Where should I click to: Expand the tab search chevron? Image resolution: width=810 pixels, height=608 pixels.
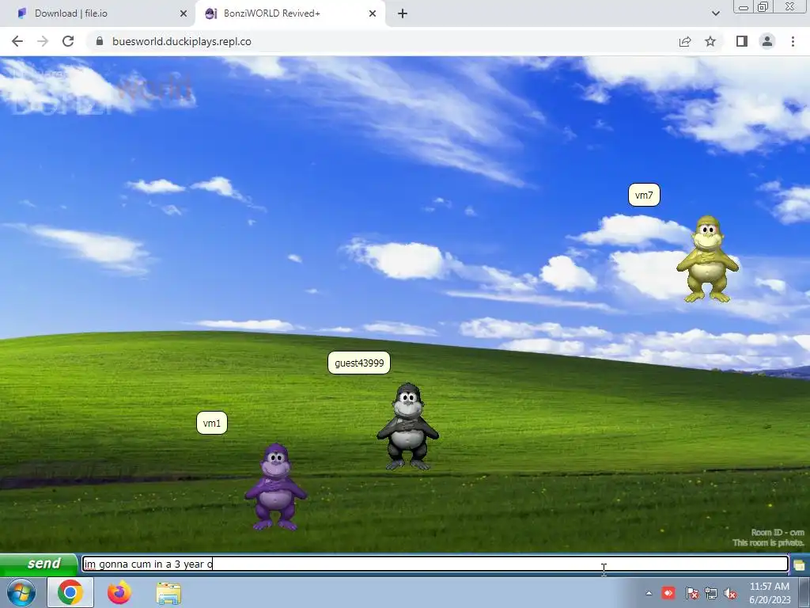715,13
